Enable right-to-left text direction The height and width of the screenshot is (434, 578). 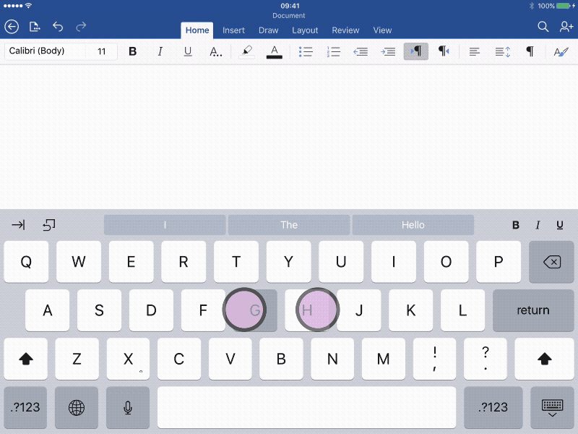[x=443, y=51]
